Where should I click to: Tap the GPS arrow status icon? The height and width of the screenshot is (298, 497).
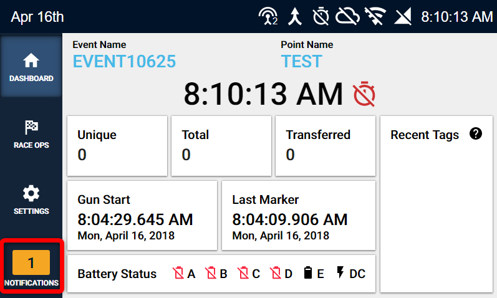point(295,16)
